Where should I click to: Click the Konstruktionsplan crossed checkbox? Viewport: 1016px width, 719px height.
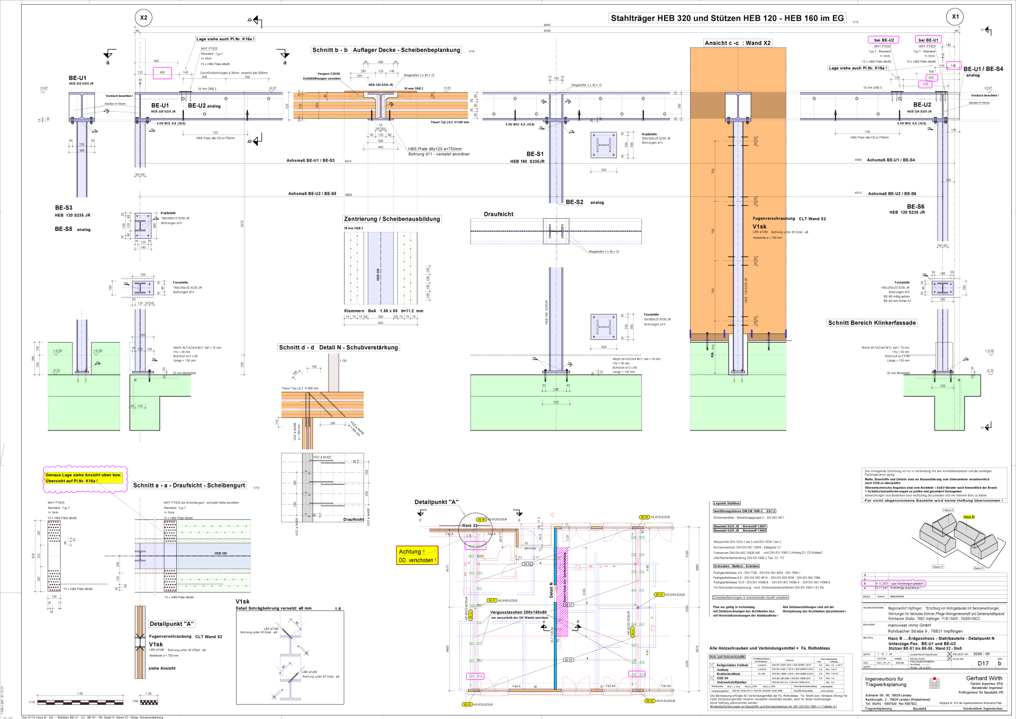949,654
